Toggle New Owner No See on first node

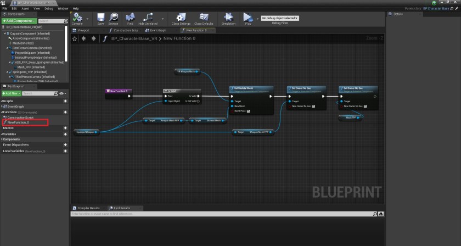click(x=314, y=106)
